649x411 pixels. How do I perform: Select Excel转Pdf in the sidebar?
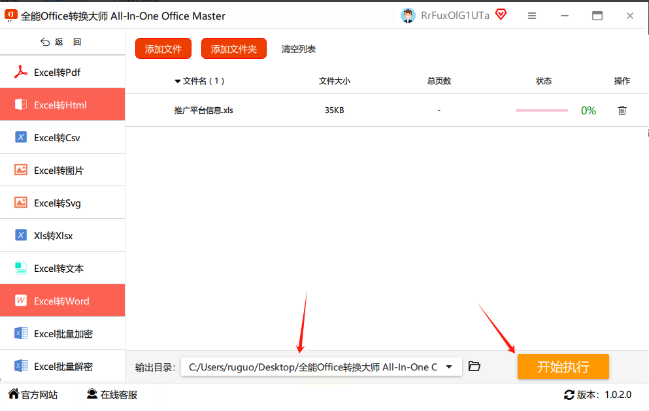(x=63, y=72)
